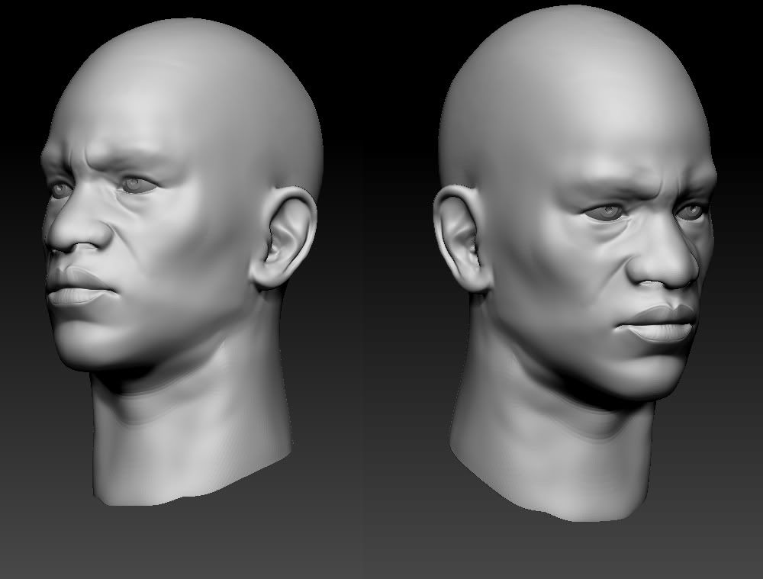Screen dimensions: 763x579
Task: Pick the left head's visible center eye
Action: click(137, 185)
